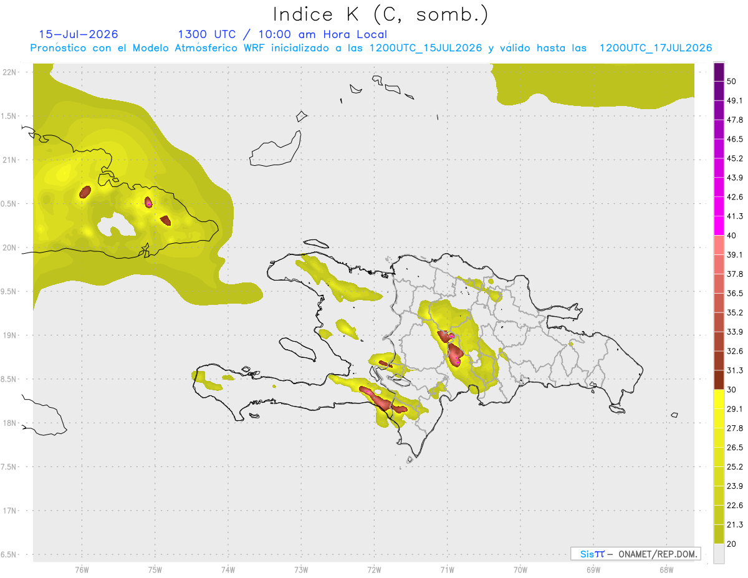
Task: Click the colorbar value 33.9
Action: [735, 332]
